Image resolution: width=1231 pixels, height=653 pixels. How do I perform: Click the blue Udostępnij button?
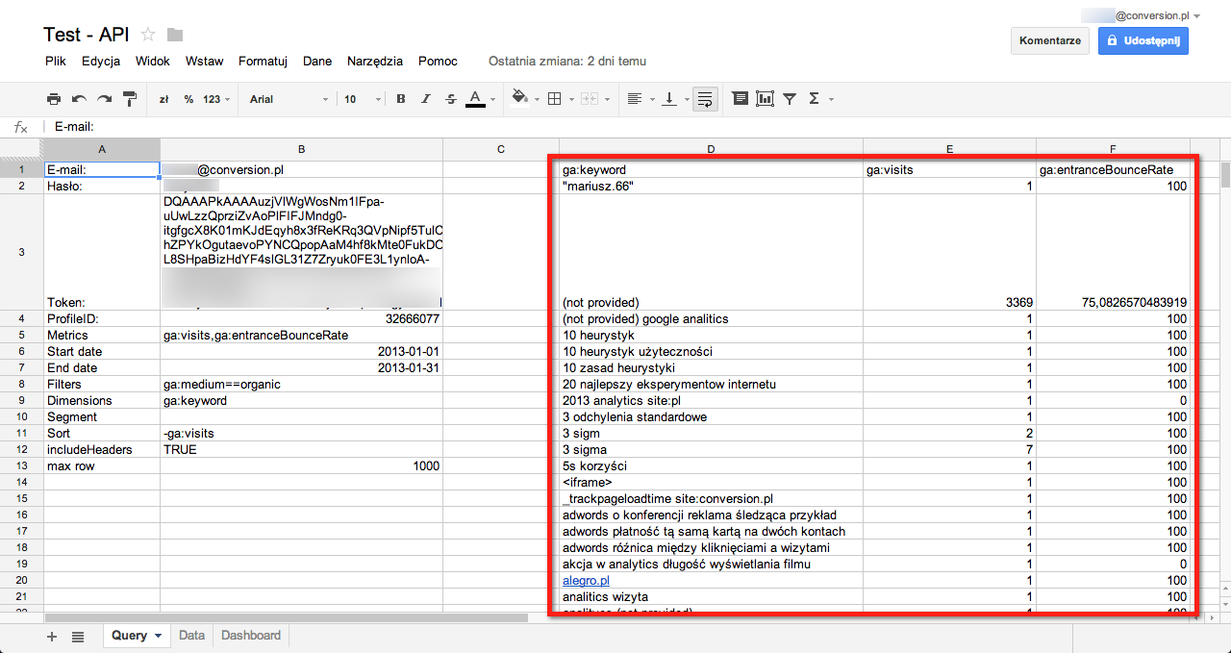pyautogui.click(x=1143, y=41)
